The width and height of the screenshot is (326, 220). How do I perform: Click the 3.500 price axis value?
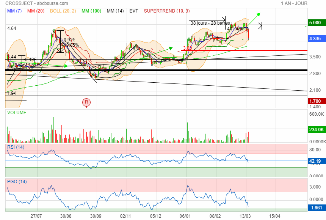pos(315,57)
